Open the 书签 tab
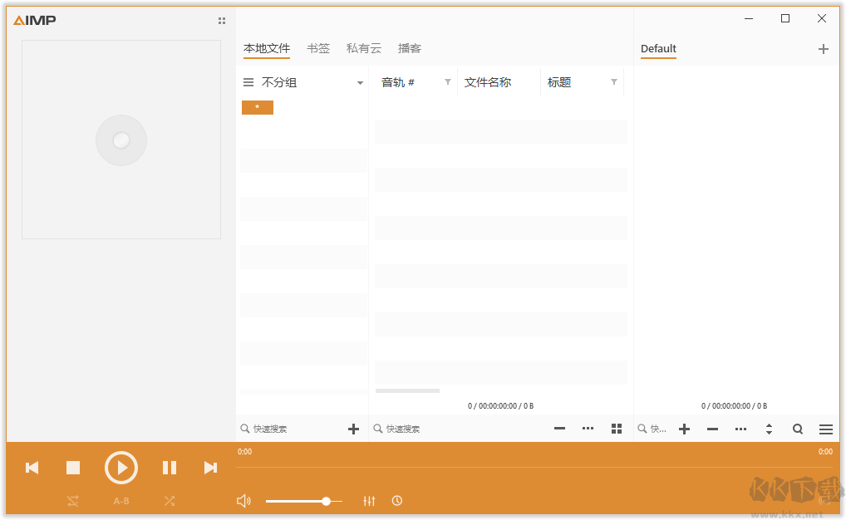The image size is (846, 520). (318, 48)
